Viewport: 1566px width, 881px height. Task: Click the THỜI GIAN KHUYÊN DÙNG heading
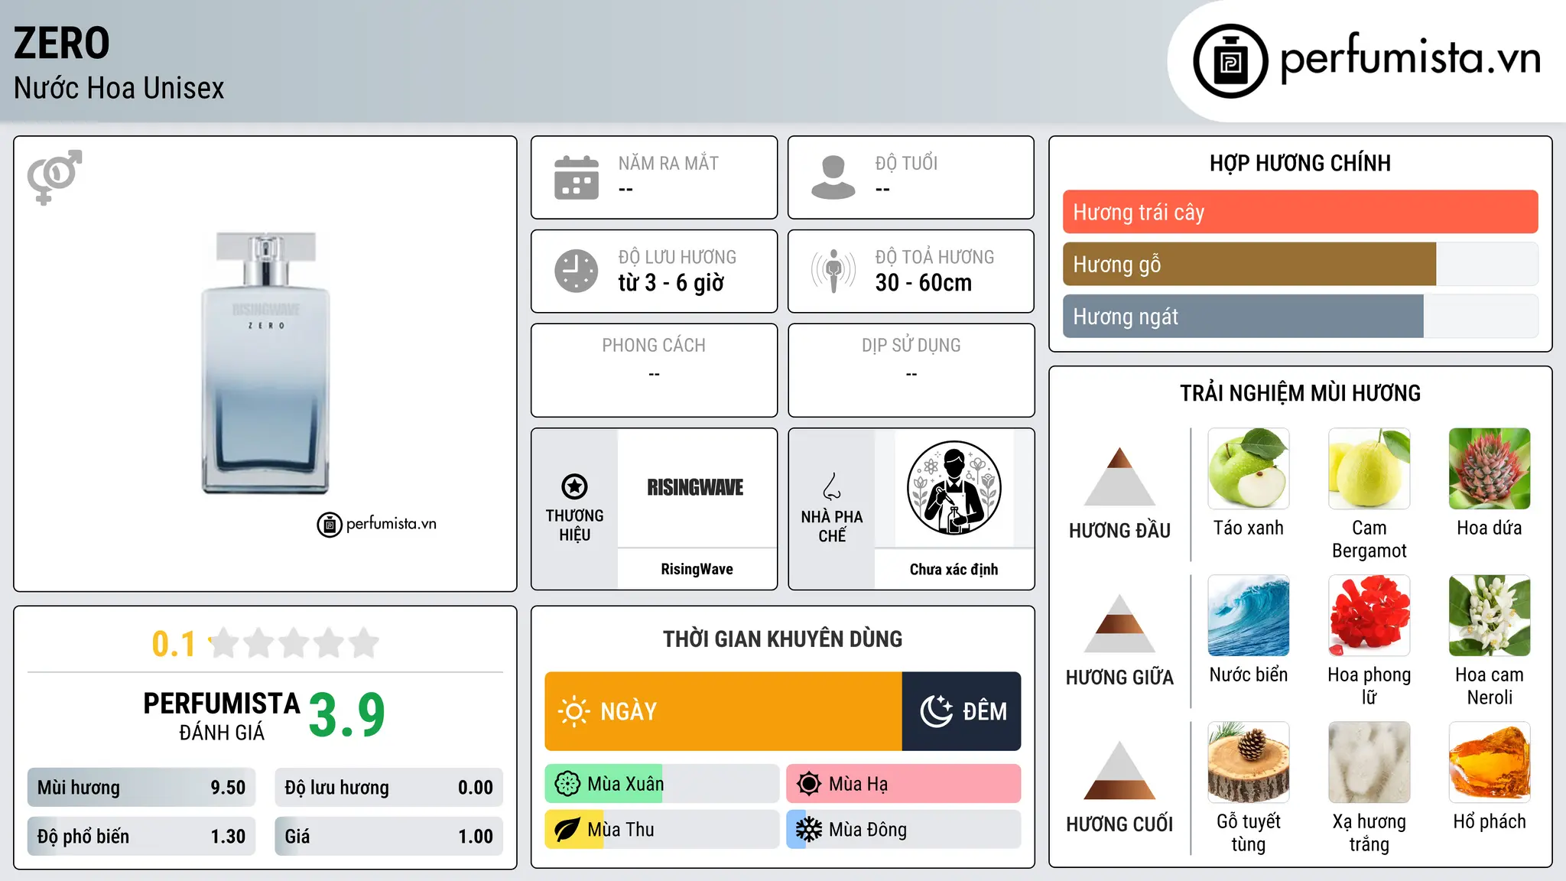(782, 639)
